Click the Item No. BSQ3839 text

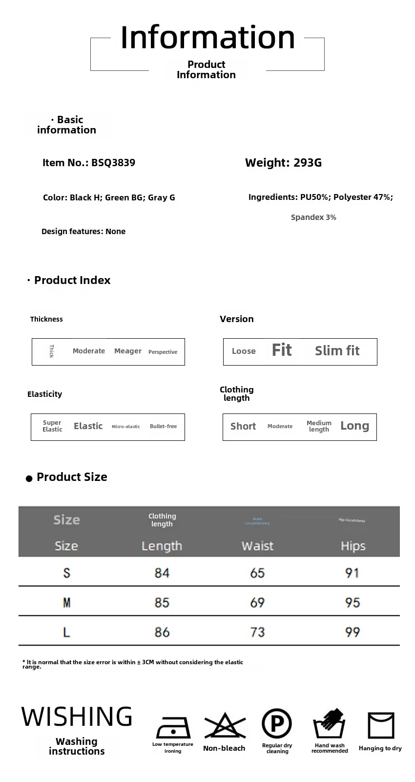pos(89,163)
